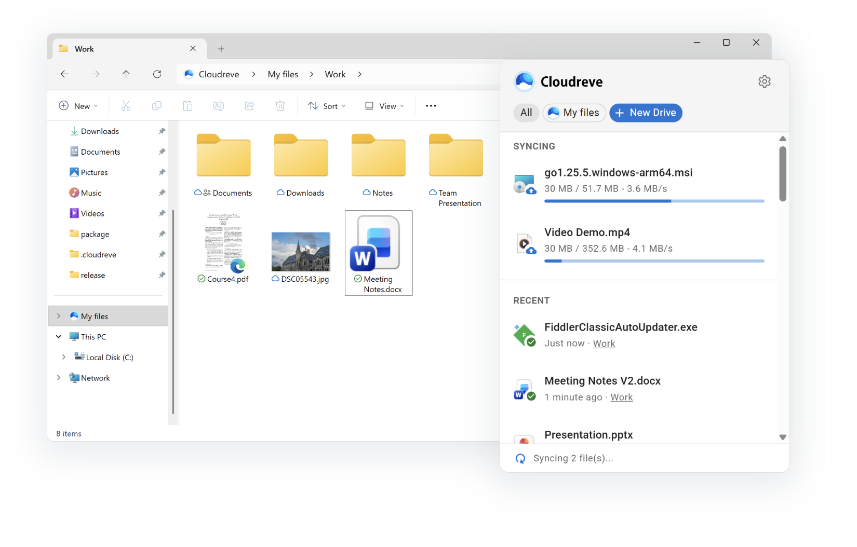Viewport: 857px width, 547px height.
Task: Toggle the My files filter in Cloudreve
Action: [574, 113]
